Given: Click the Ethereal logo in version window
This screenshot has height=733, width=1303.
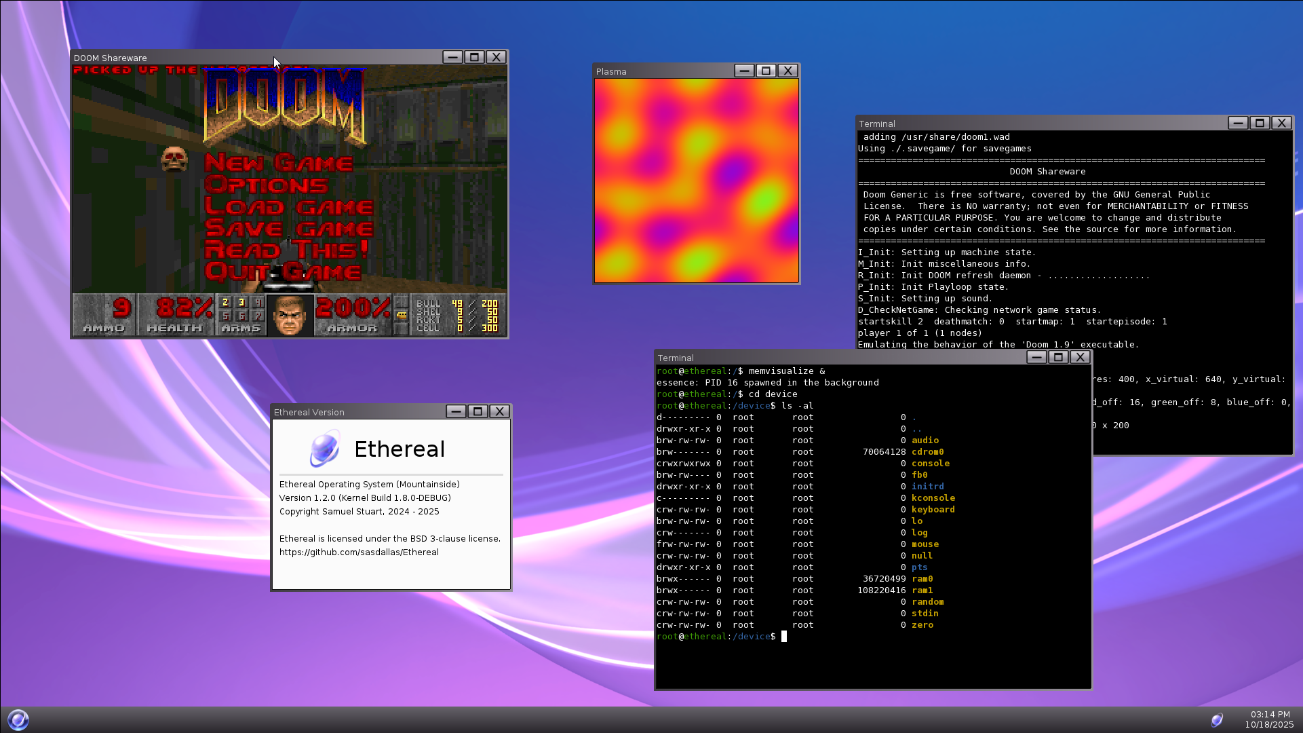Looking at the screenshot, I should pyautogui.click(x=325, y=449).
